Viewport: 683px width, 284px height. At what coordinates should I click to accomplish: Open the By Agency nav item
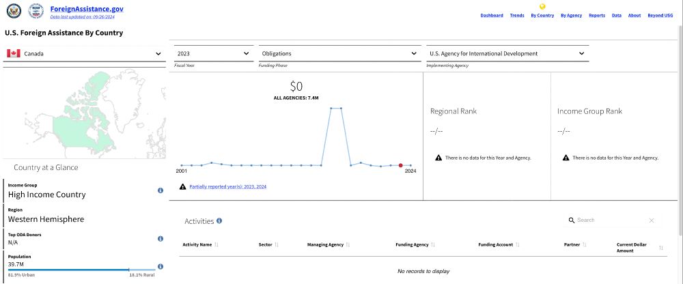coord(572,15)
